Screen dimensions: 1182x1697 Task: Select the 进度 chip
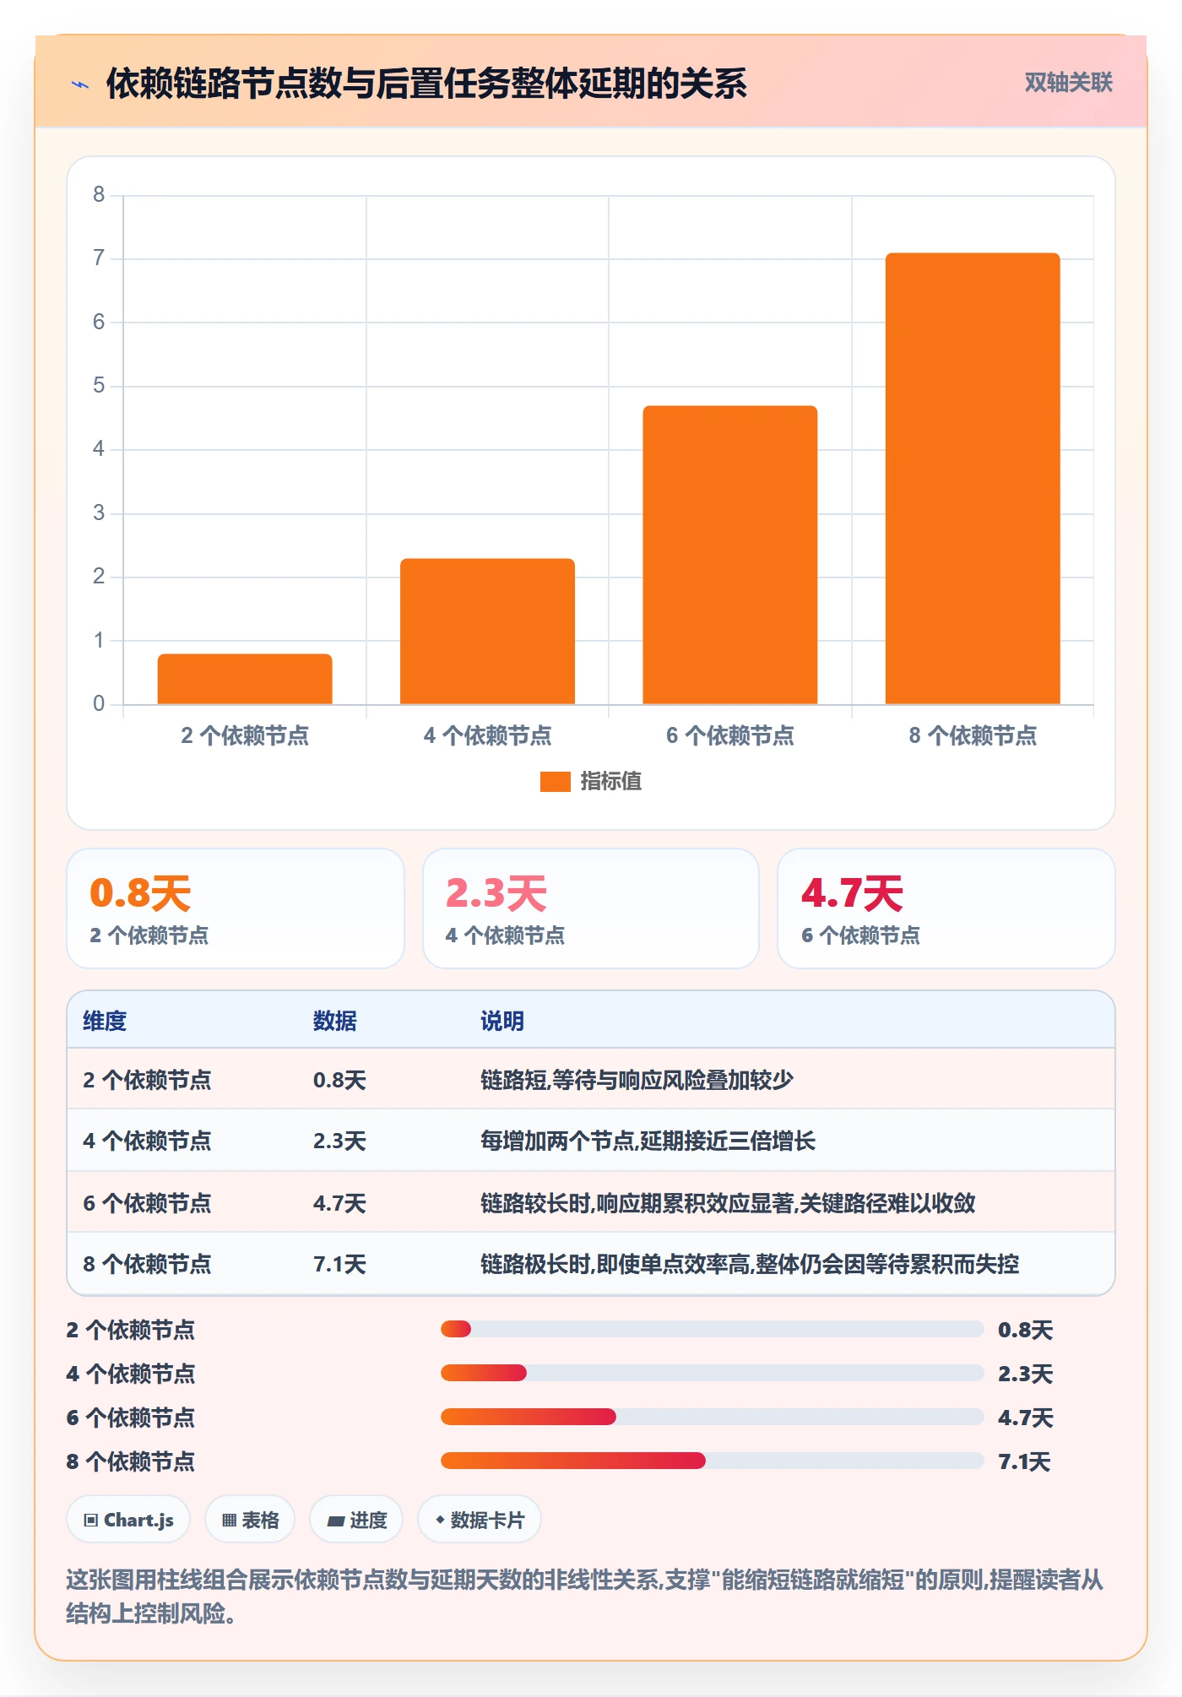click(356, 1520)
